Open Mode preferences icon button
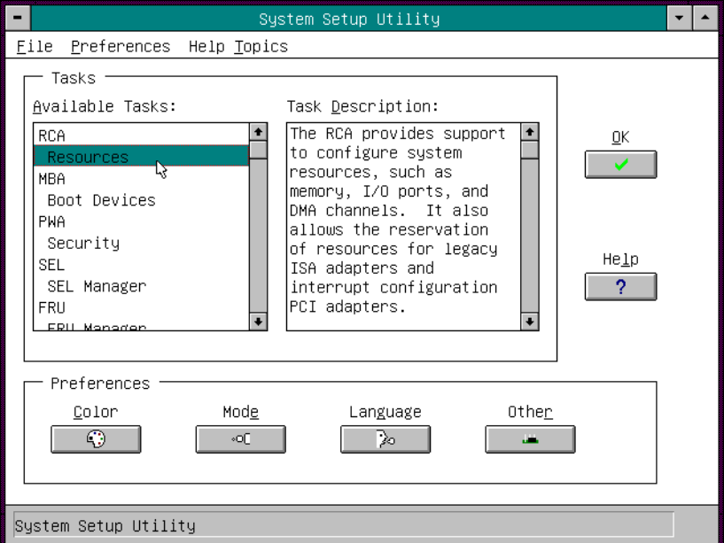The height and width of the screenshot is (543, 724). (x=240, y=439)
